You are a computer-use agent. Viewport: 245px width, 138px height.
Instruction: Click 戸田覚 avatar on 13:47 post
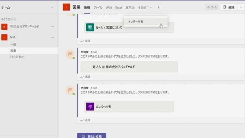tap(70, 90)
